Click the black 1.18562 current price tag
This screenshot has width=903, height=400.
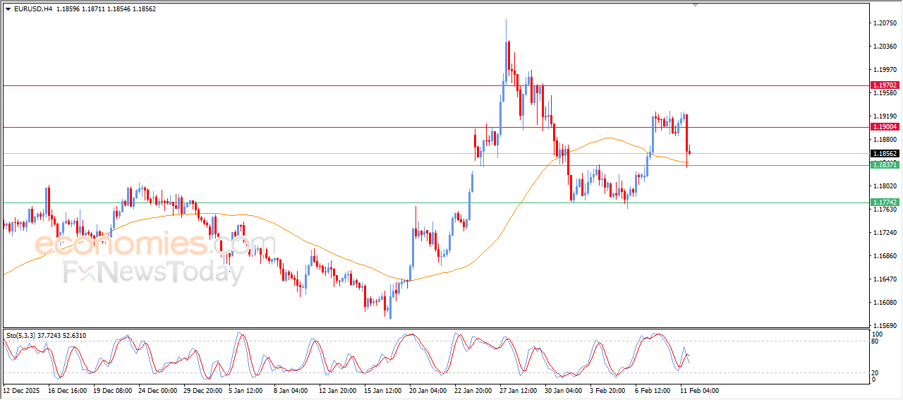point(885,153)
